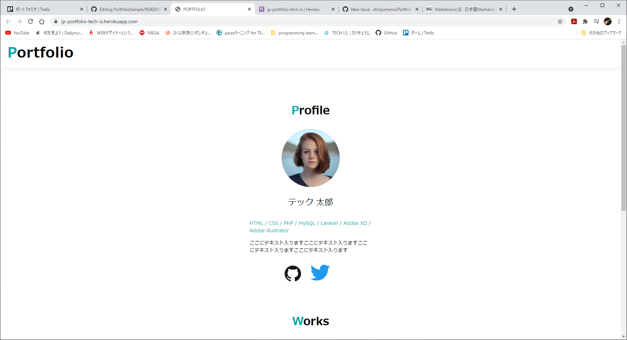
Task: Bookmark this page with the star icon
Action: (560, 21)
